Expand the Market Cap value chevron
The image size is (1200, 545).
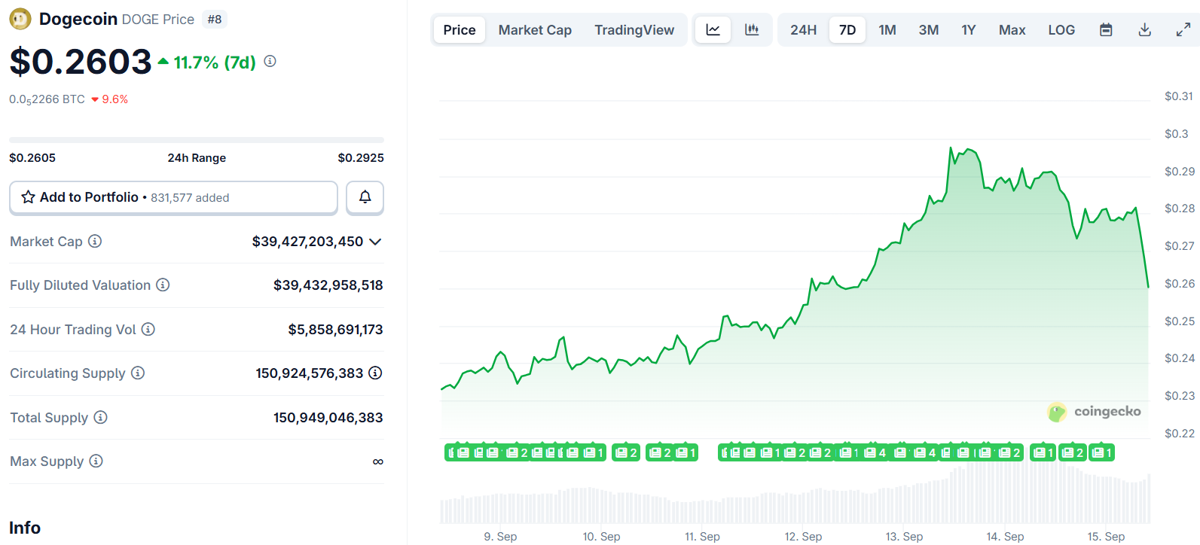click(375, 242)
